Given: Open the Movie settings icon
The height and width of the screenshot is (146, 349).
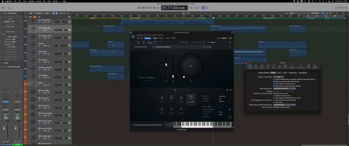Looking at the screenshot, I should [285, 66].
